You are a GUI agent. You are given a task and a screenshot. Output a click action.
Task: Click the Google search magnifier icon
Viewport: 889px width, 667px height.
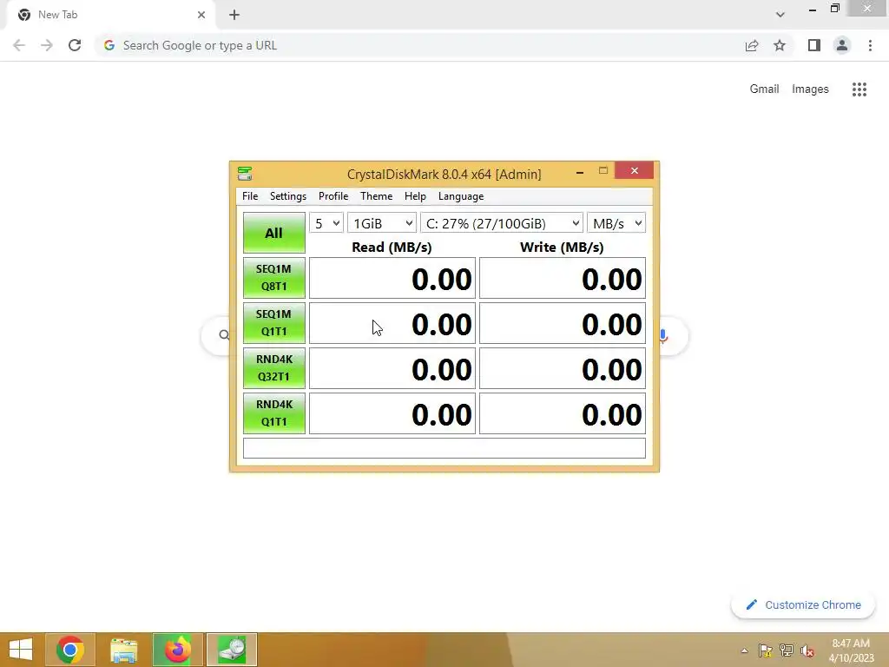coord(225,335)
